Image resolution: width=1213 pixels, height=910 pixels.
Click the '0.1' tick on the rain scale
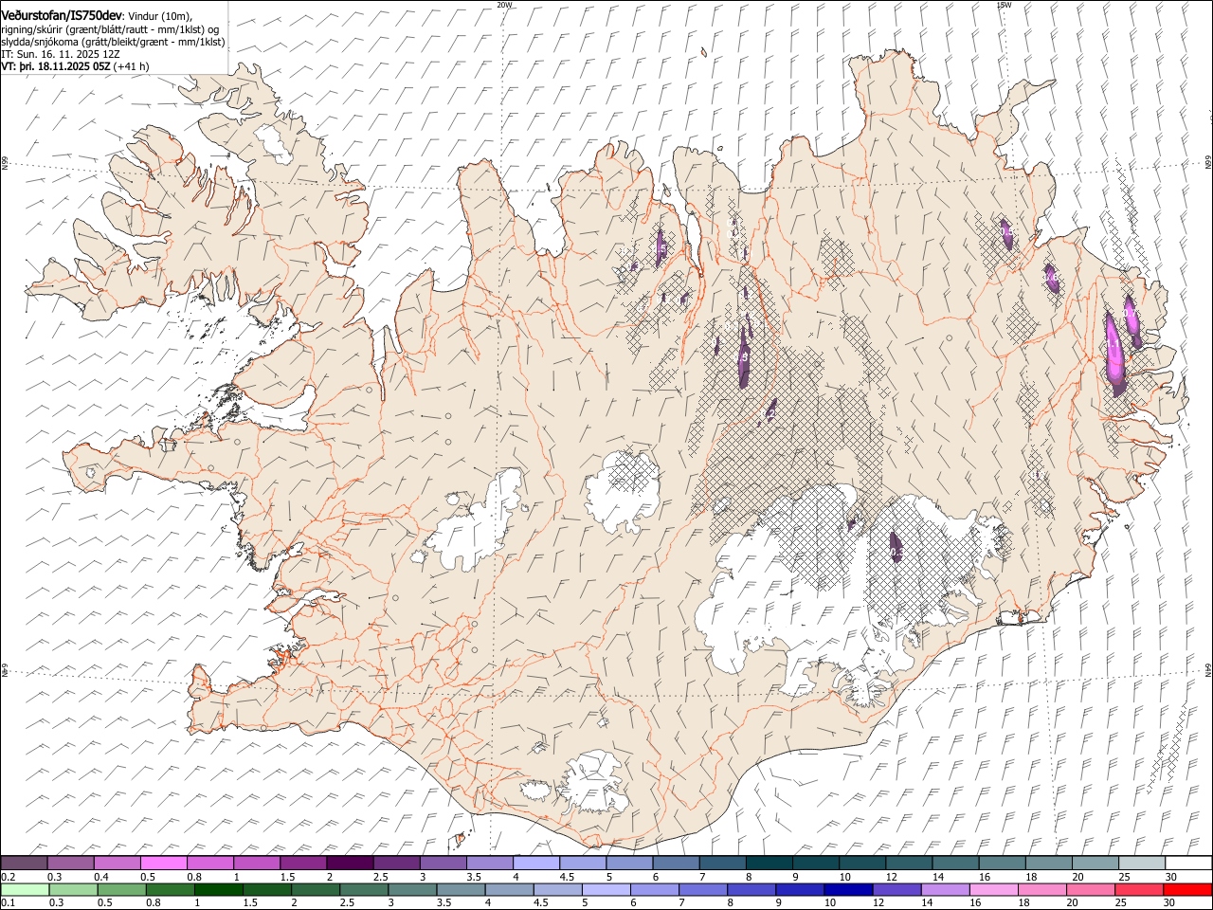coord(8,902)
